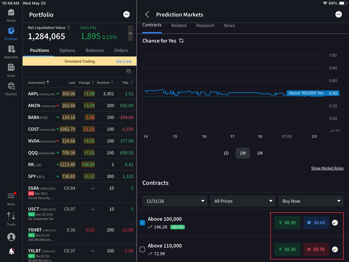This screenshot has width=349, height=262.
Task: Open the YXHBT 100,000 Bitcoin position
Action: point(79,234)
